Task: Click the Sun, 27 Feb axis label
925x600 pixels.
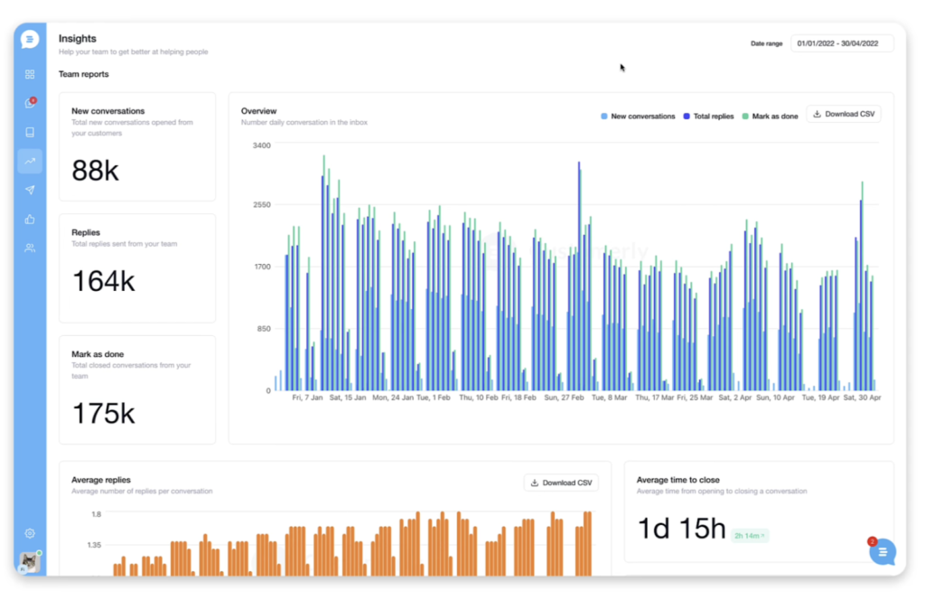Action: point(564,398)
